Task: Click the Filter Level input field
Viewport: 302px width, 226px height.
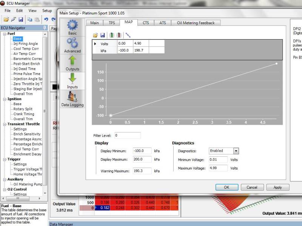Action: coord(128,136)
